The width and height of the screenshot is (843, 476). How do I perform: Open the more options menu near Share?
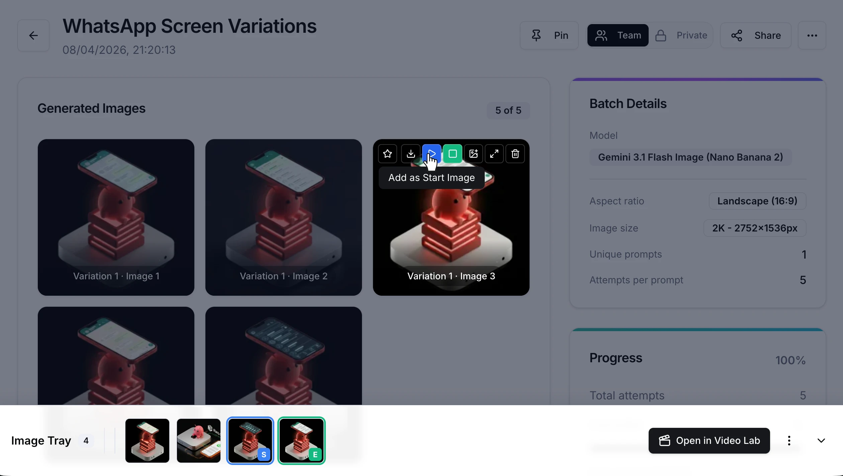(813, 35)
